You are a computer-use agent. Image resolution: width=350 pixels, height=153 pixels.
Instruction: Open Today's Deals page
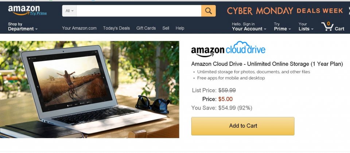click(117, 28)
